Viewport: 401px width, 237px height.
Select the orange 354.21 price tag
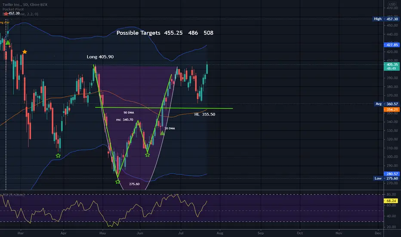tap(392, 109)
